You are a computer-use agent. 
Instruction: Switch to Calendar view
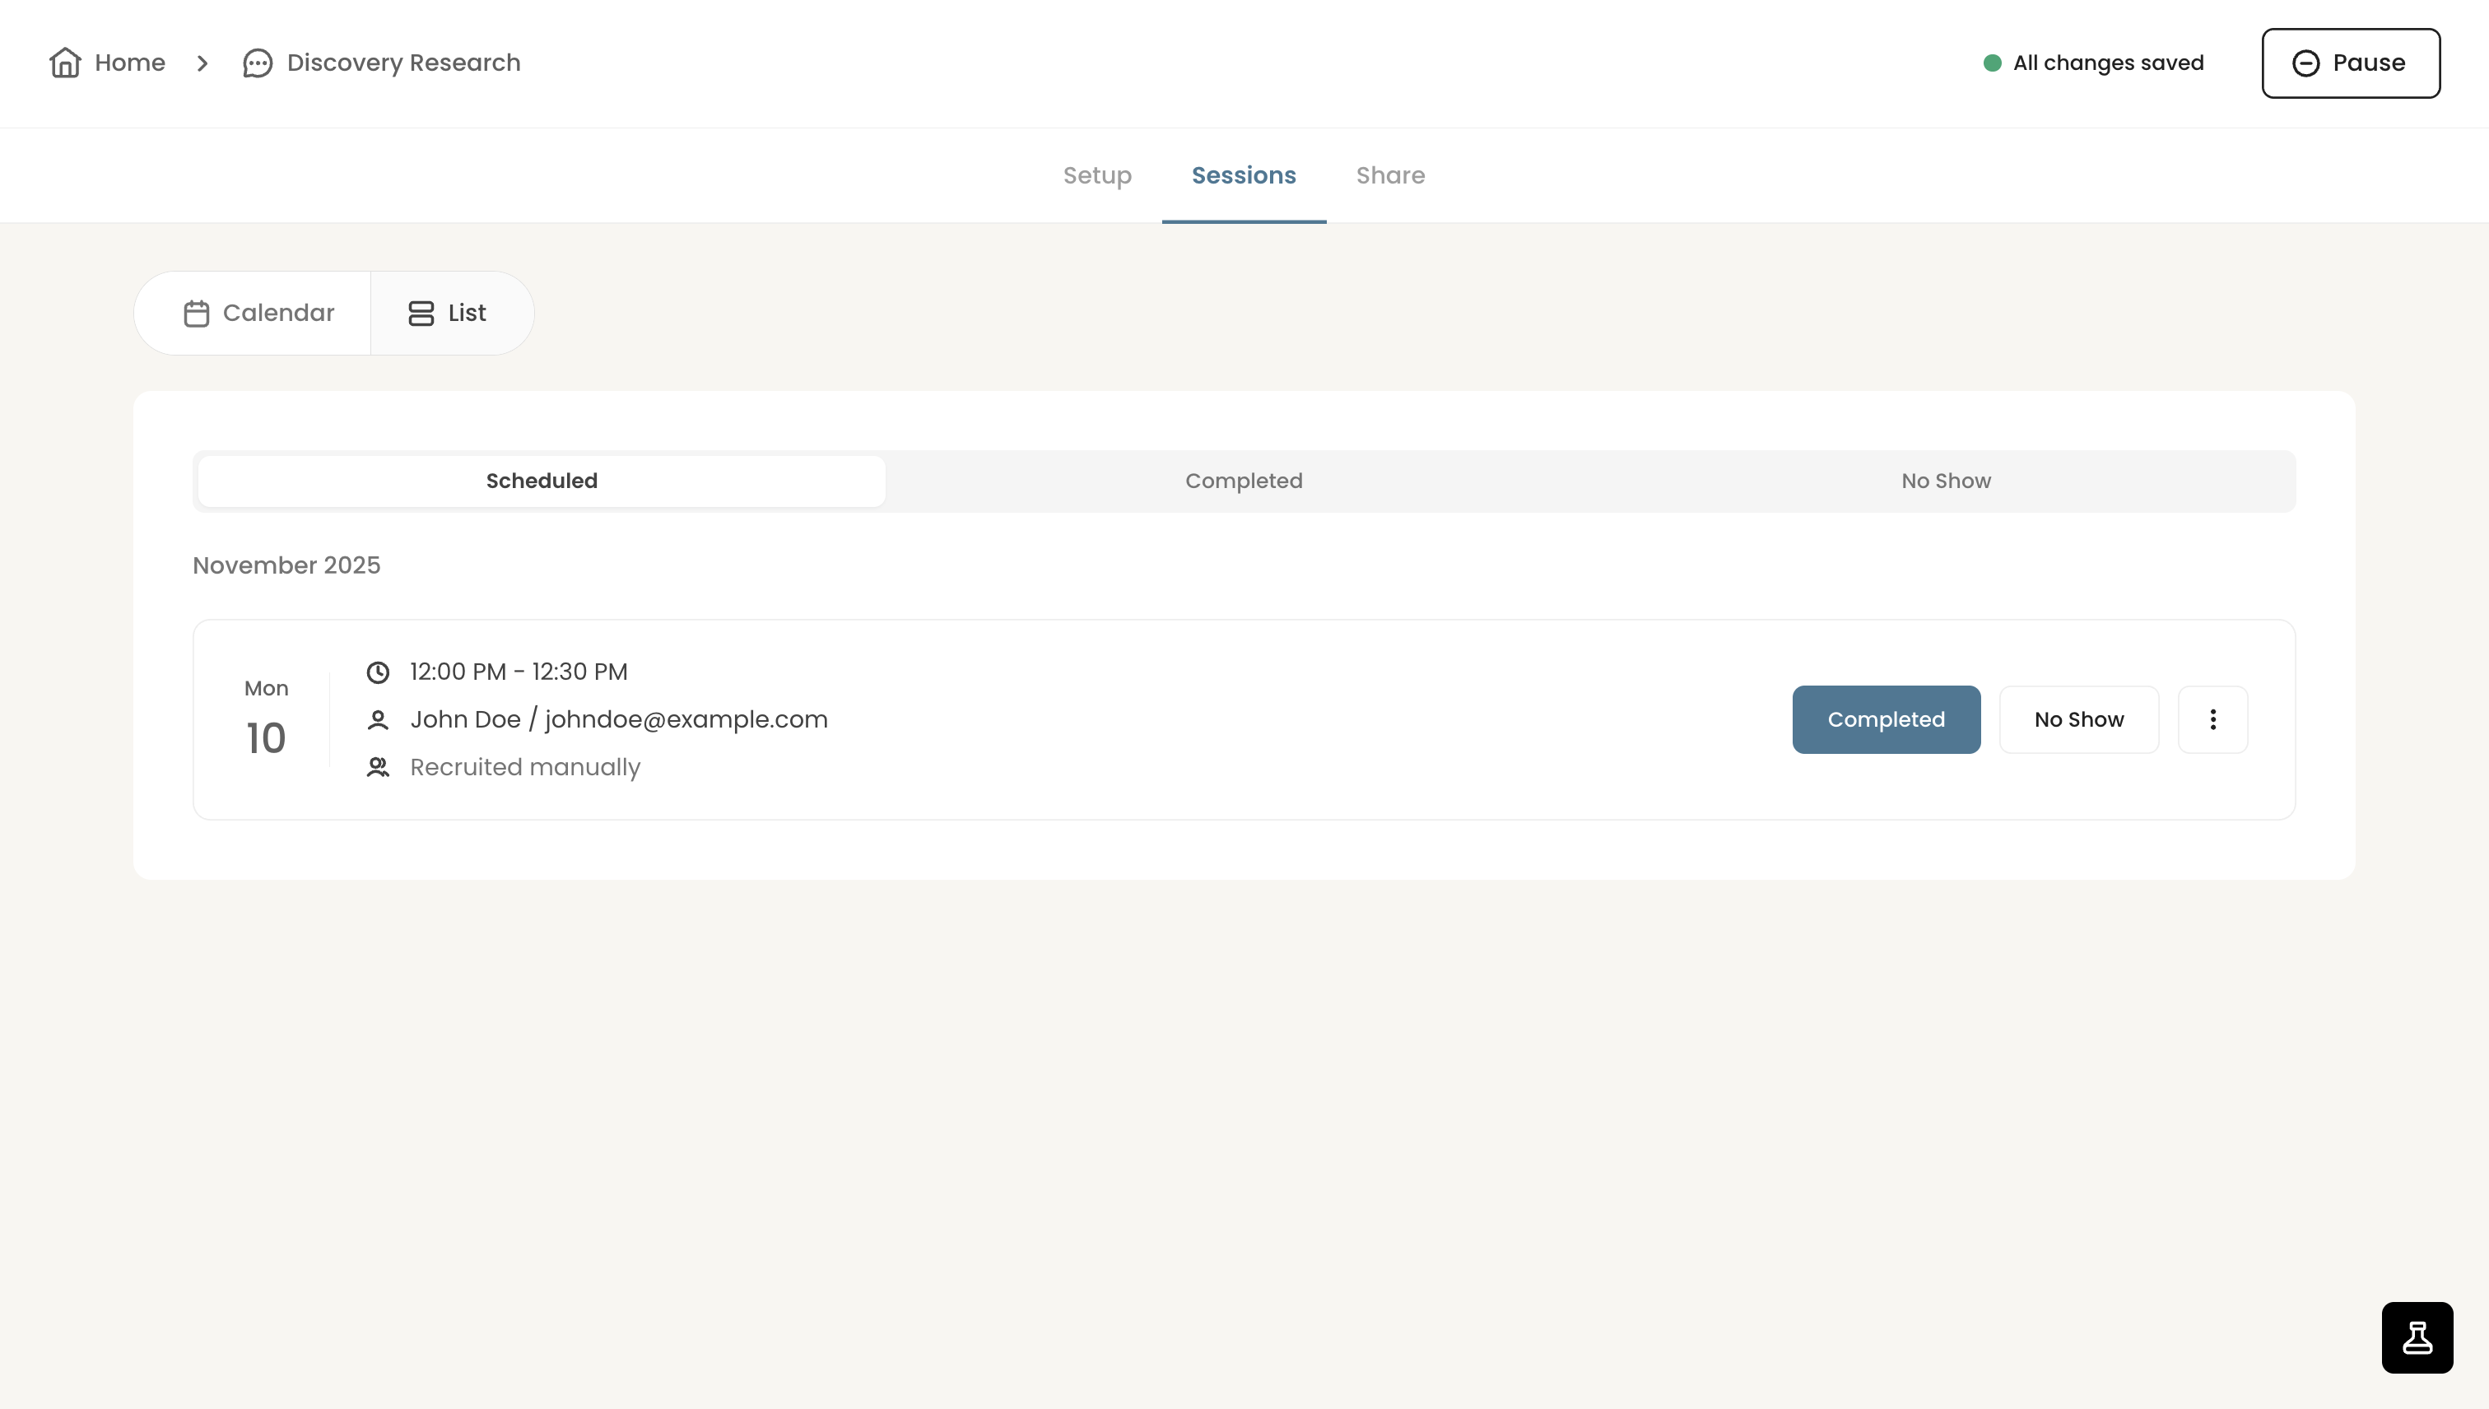coord(254,314)
